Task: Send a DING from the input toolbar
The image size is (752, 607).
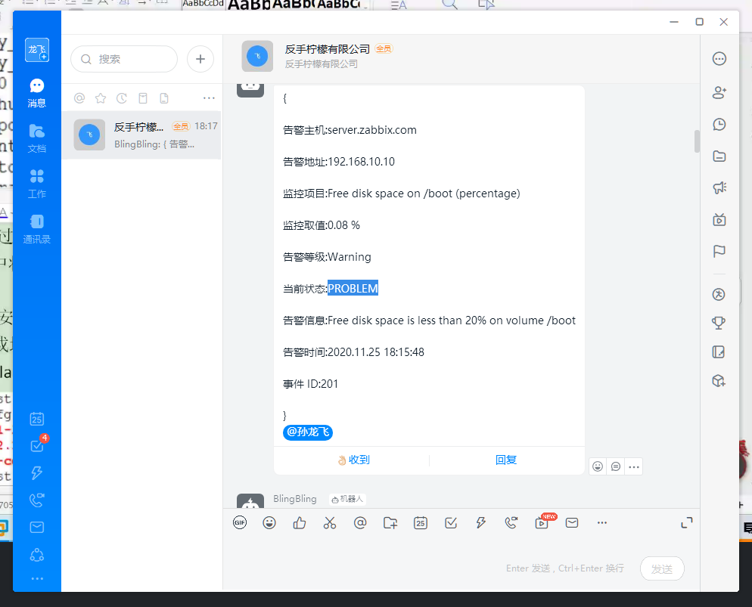Action: click(x=481, y=522)
